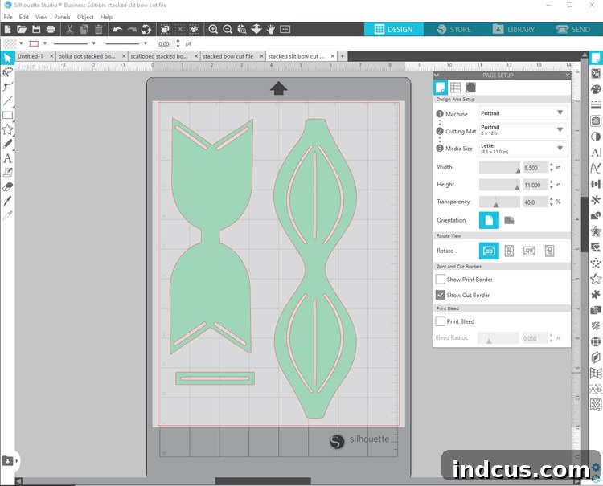Open the line color dropdown arrow
603x486 pixels.
(x=44, y=43)
